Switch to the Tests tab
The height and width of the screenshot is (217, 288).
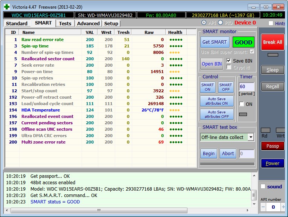coord(65,23)
